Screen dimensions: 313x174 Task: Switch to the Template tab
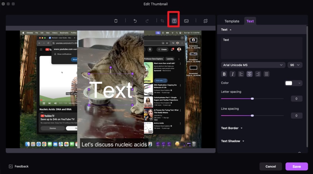[x=232, y=21]
